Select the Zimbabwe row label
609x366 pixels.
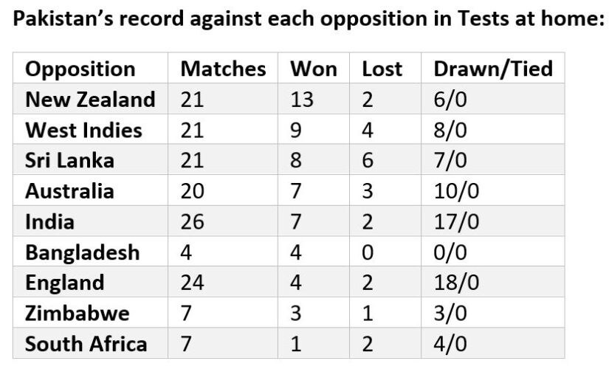tap(78, 313)
